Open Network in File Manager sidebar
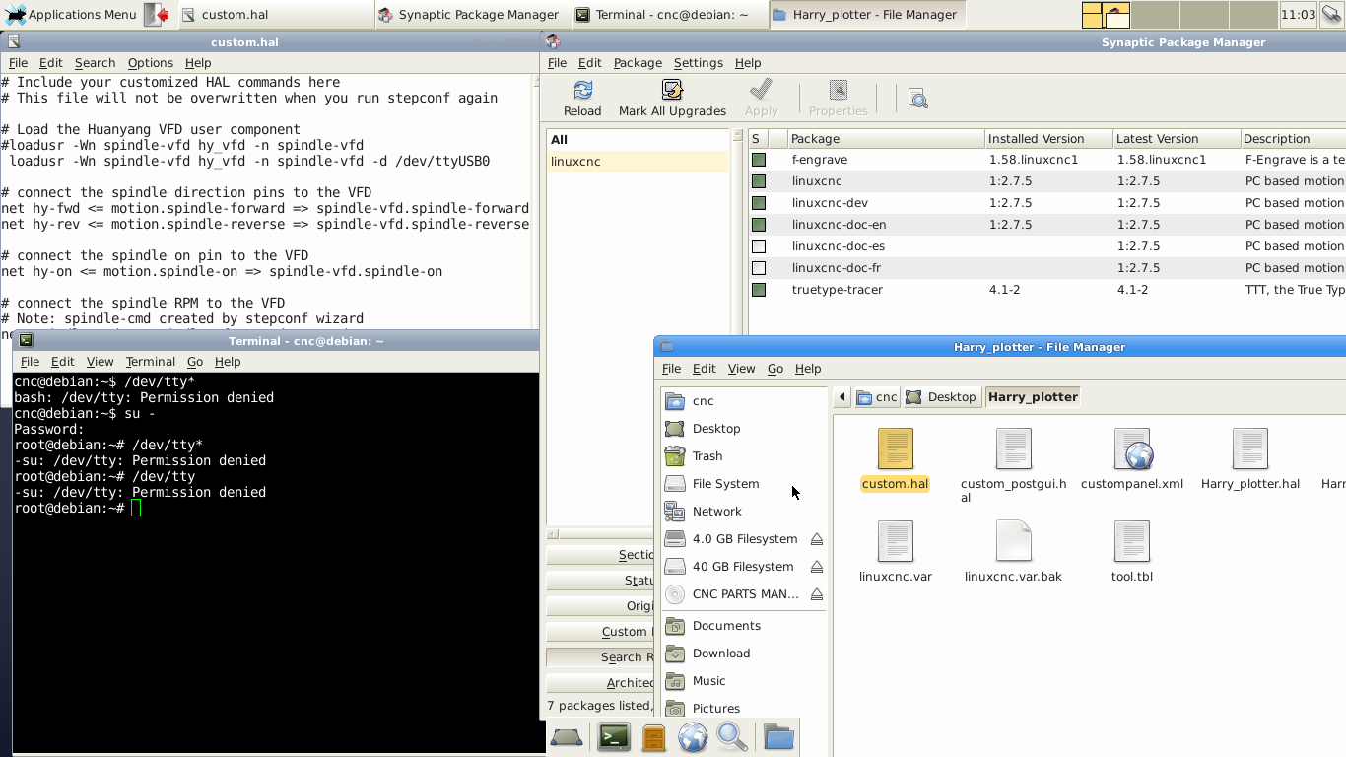 tap(743, 512)
